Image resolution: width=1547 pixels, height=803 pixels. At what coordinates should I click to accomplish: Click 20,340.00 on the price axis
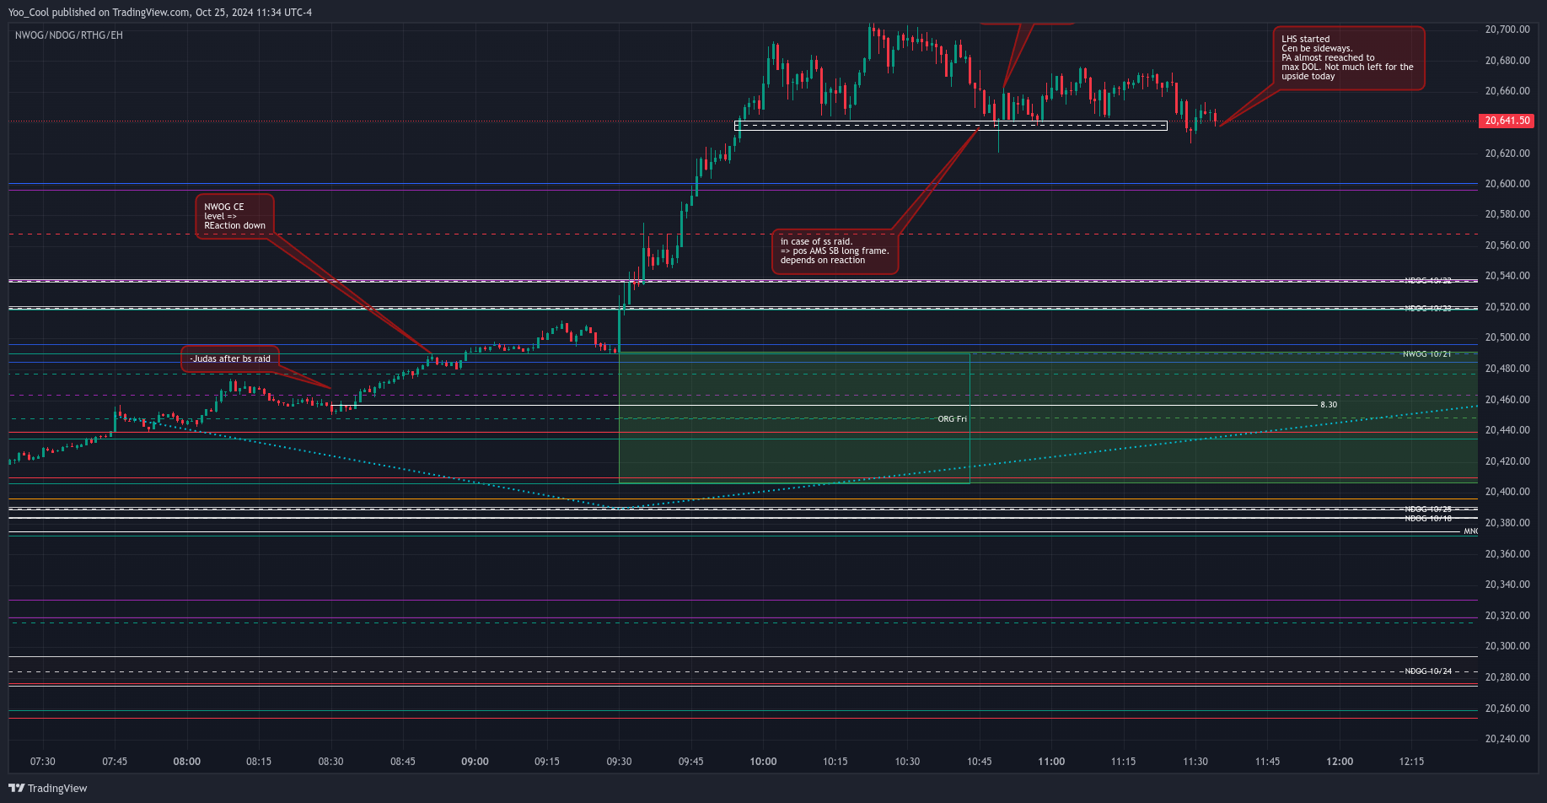point(1507,585)
